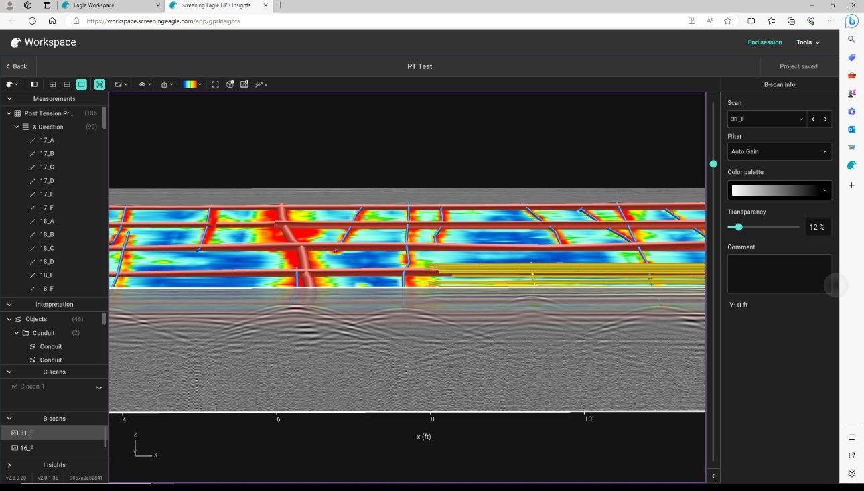The image size is (864, 491).
Task: Click the add snapshot image icon
Action: 244,84
